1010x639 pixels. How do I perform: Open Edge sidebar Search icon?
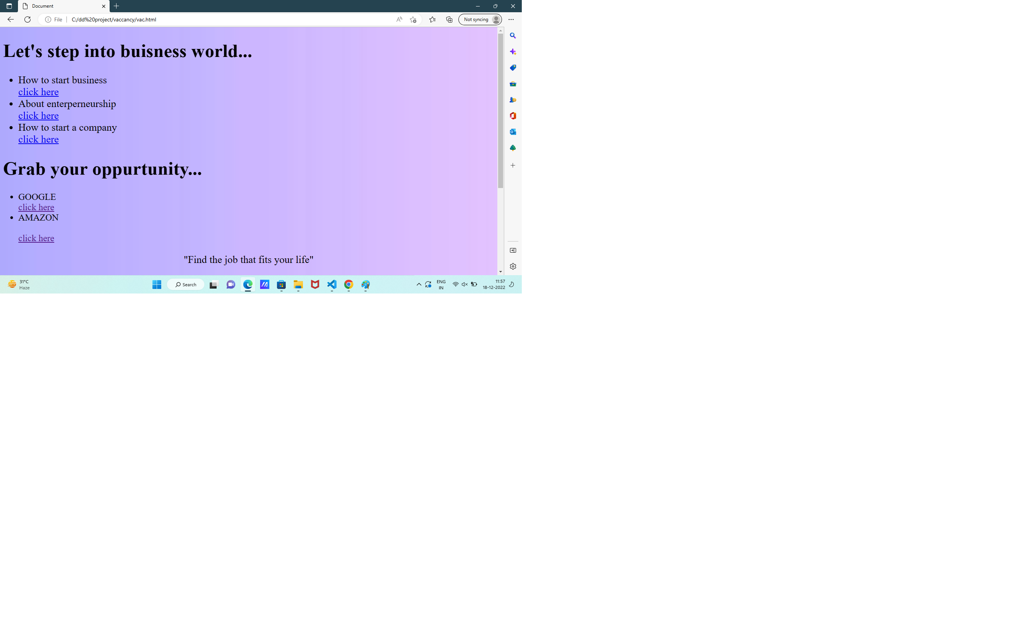tap(513, 36)
